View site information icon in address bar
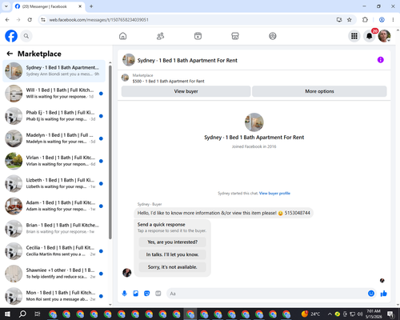This screenshot has width=400, height=320. (x=43, y=20)
